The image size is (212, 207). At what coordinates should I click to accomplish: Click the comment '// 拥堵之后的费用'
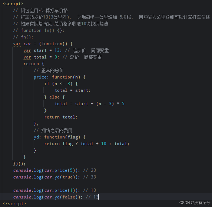click(53, 130)
